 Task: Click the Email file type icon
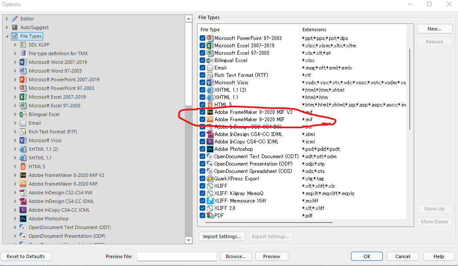point(209,67)
